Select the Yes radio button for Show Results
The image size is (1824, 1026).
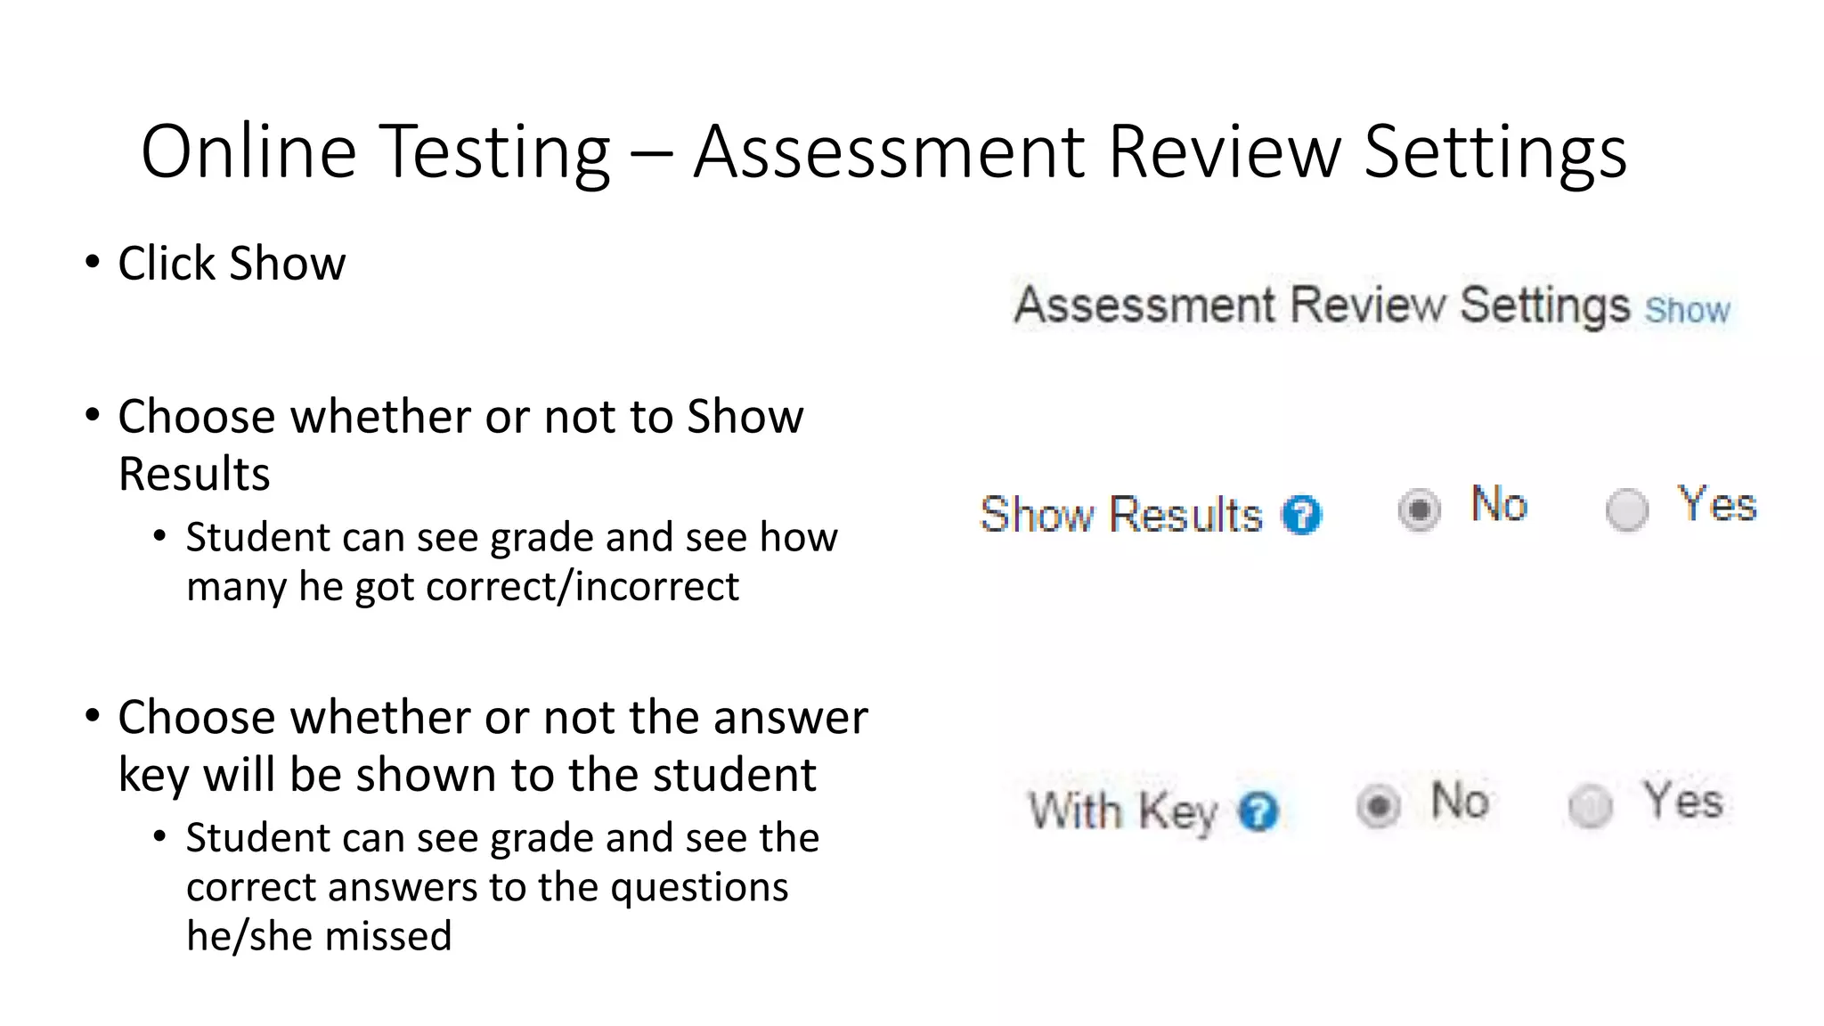pyautogui.click(x=1626, y=510)
